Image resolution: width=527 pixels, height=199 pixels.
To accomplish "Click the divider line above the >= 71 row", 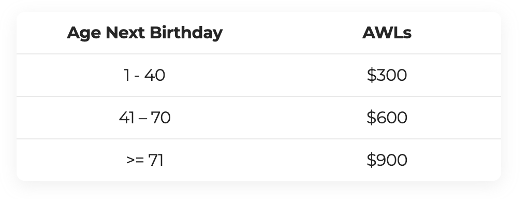I will point(259,139).
